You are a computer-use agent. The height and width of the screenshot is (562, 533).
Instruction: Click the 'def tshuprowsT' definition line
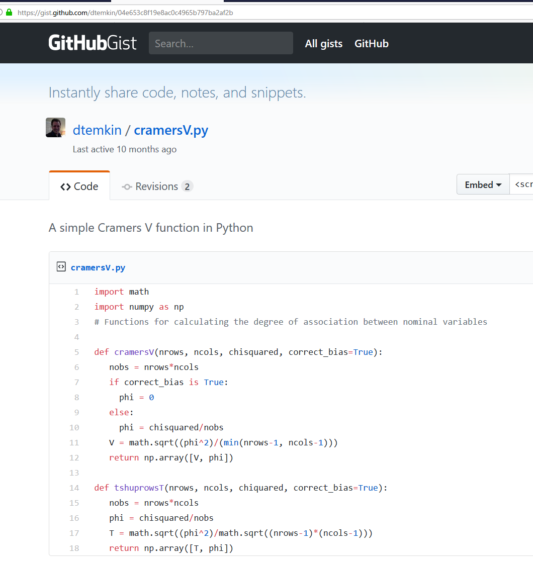pos(241,488)
